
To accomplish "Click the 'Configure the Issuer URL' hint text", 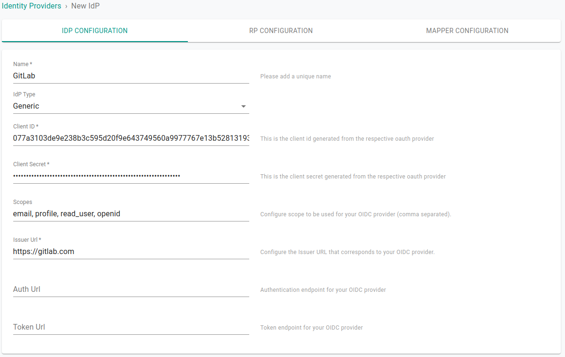I will click(x=347, y=252).
